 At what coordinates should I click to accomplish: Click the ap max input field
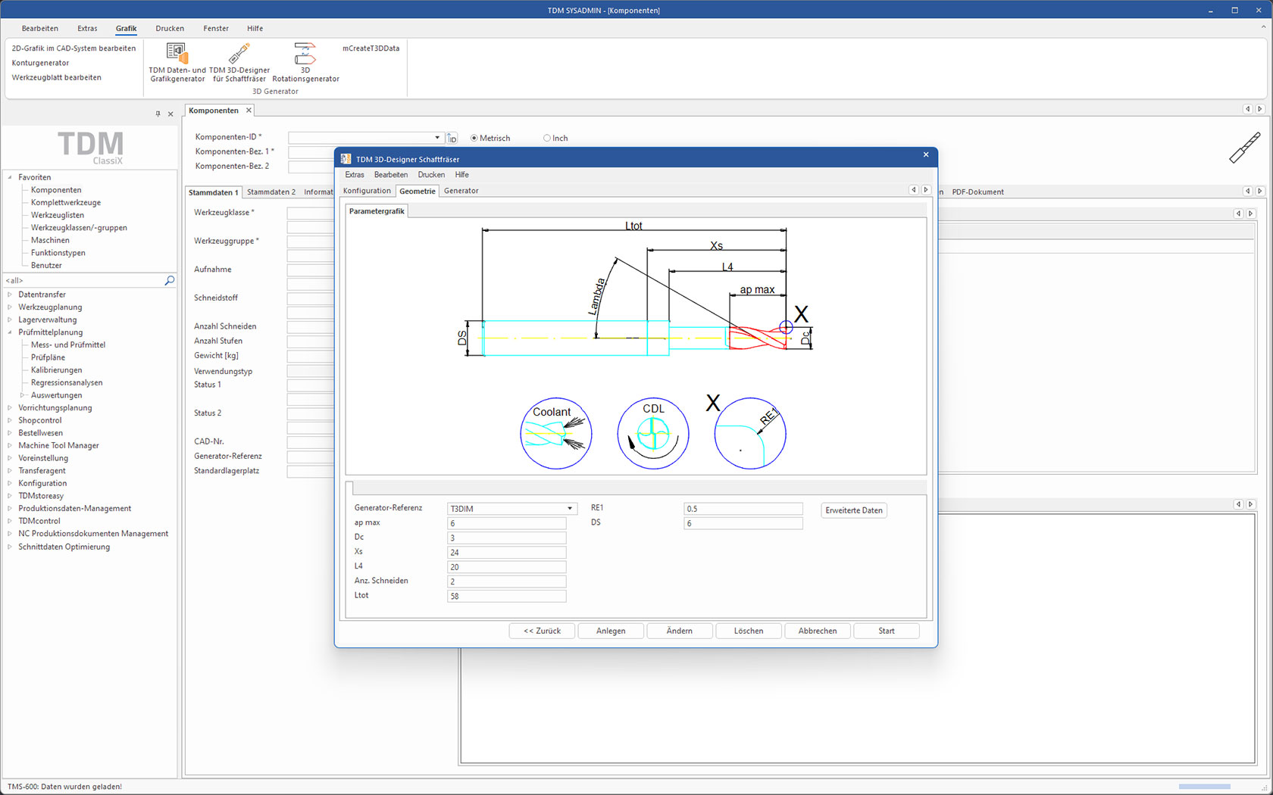(x=507, y=523)
